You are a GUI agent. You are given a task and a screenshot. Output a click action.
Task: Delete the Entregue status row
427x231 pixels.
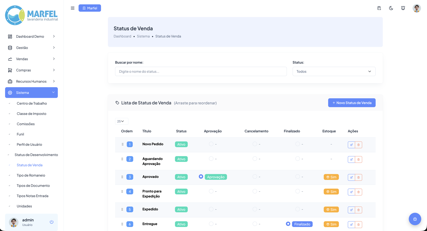coord(358,225)
